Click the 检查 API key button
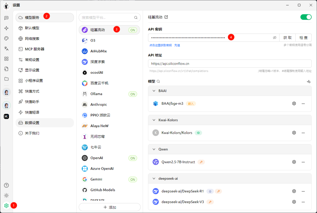The height and width of the screenshot is (213, 317). (303, 38)
